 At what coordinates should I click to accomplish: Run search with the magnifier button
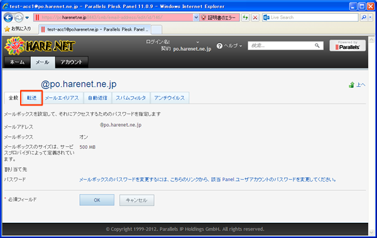[364, 18]
